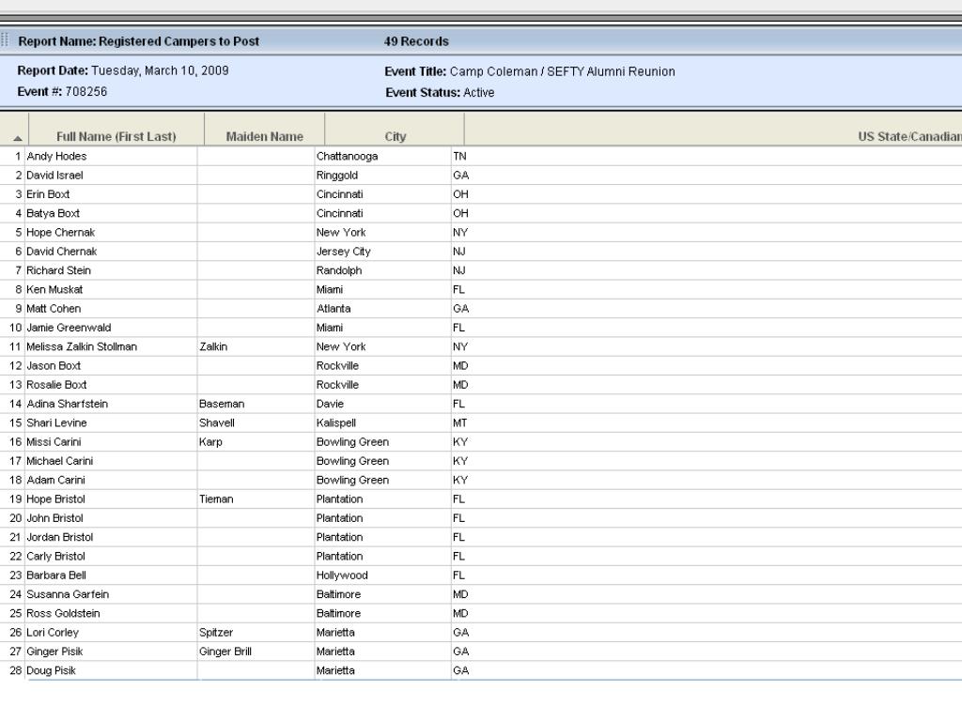Click the city Jersey City
The image size is (962, 721).
pos(344,252)
